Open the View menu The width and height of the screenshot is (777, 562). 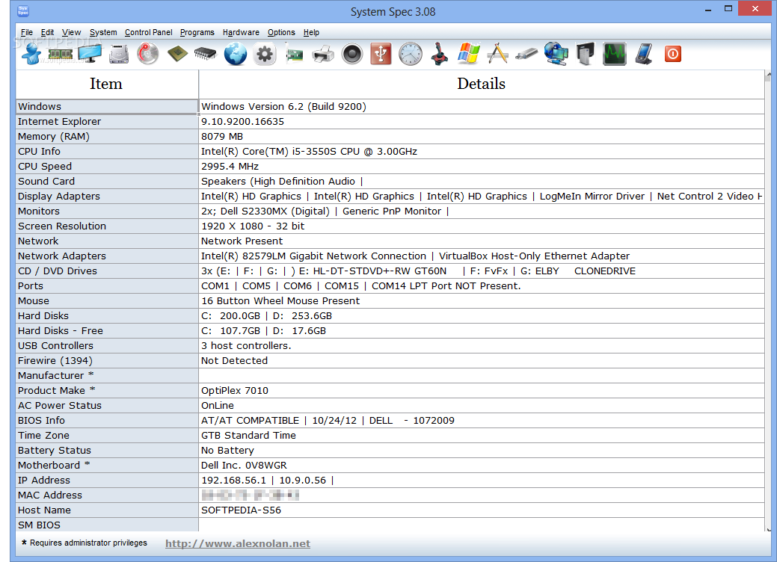coord(71,32)
